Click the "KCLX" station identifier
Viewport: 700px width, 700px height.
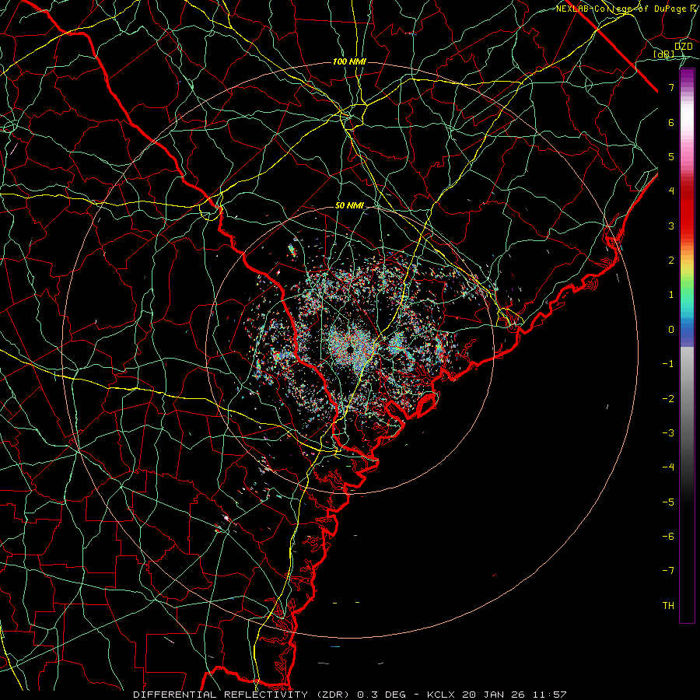442,695
